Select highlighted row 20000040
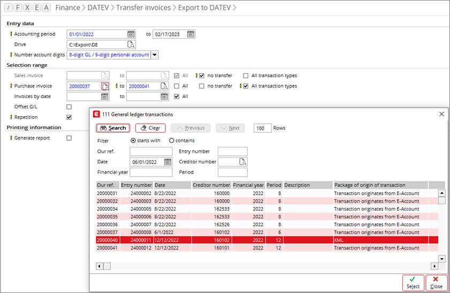The image size is (450, 293). 267,240
